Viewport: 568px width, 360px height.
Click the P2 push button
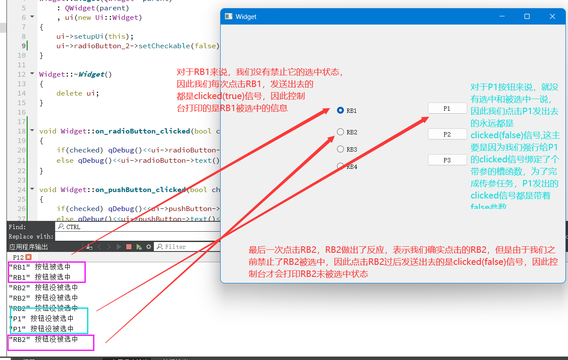(x=447, y=134)
